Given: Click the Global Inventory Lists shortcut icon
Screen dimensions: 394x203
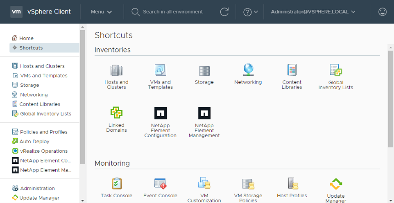Looking at the screenshot, I should [x=335, y=70].
